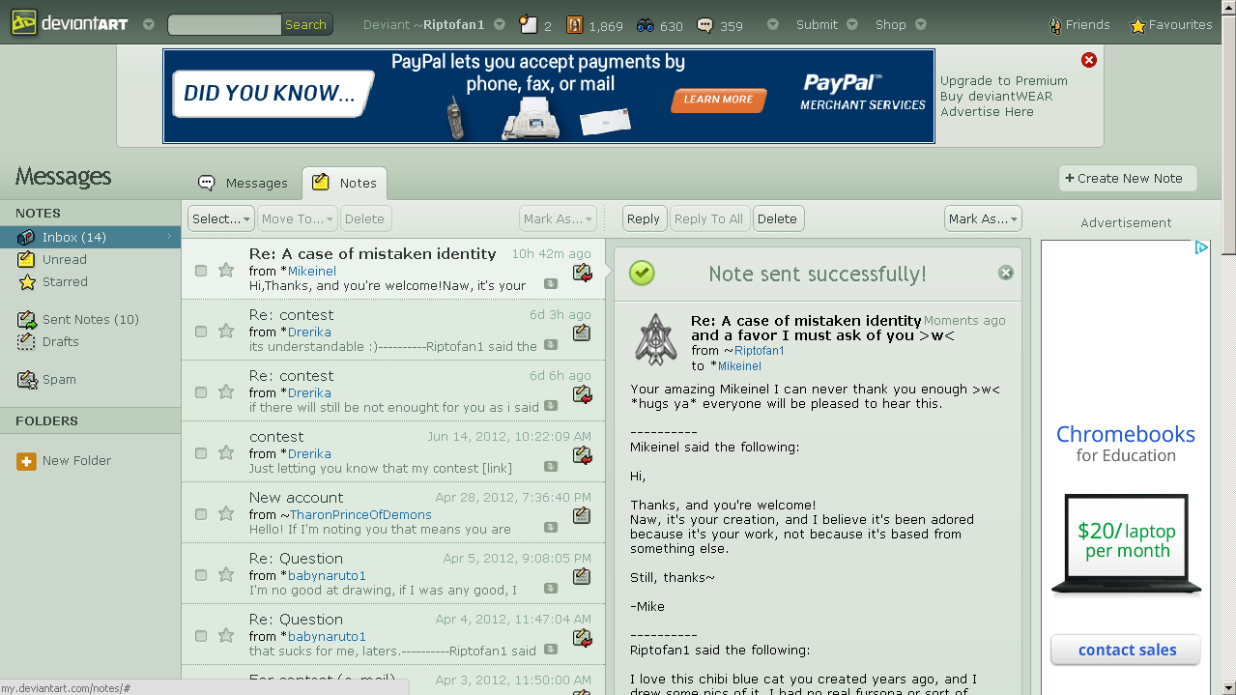Viewport: 1236px width, 695px height.
Task: Click the Drafts folder icon
Action: pyautogui.click(x=27, y=342)
